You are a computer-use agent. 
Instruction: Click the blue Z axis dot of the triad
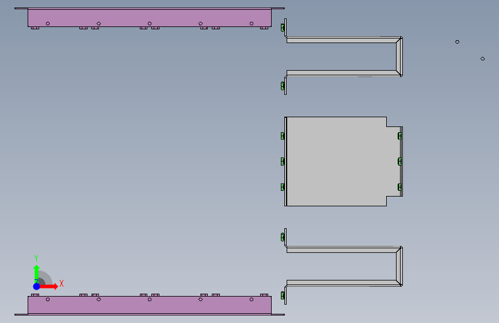[x=36, y=286]
